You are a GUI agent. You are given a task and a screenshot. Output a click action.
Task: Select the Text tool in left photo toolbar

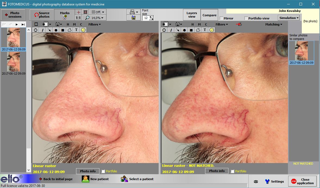tap(76, 30)
